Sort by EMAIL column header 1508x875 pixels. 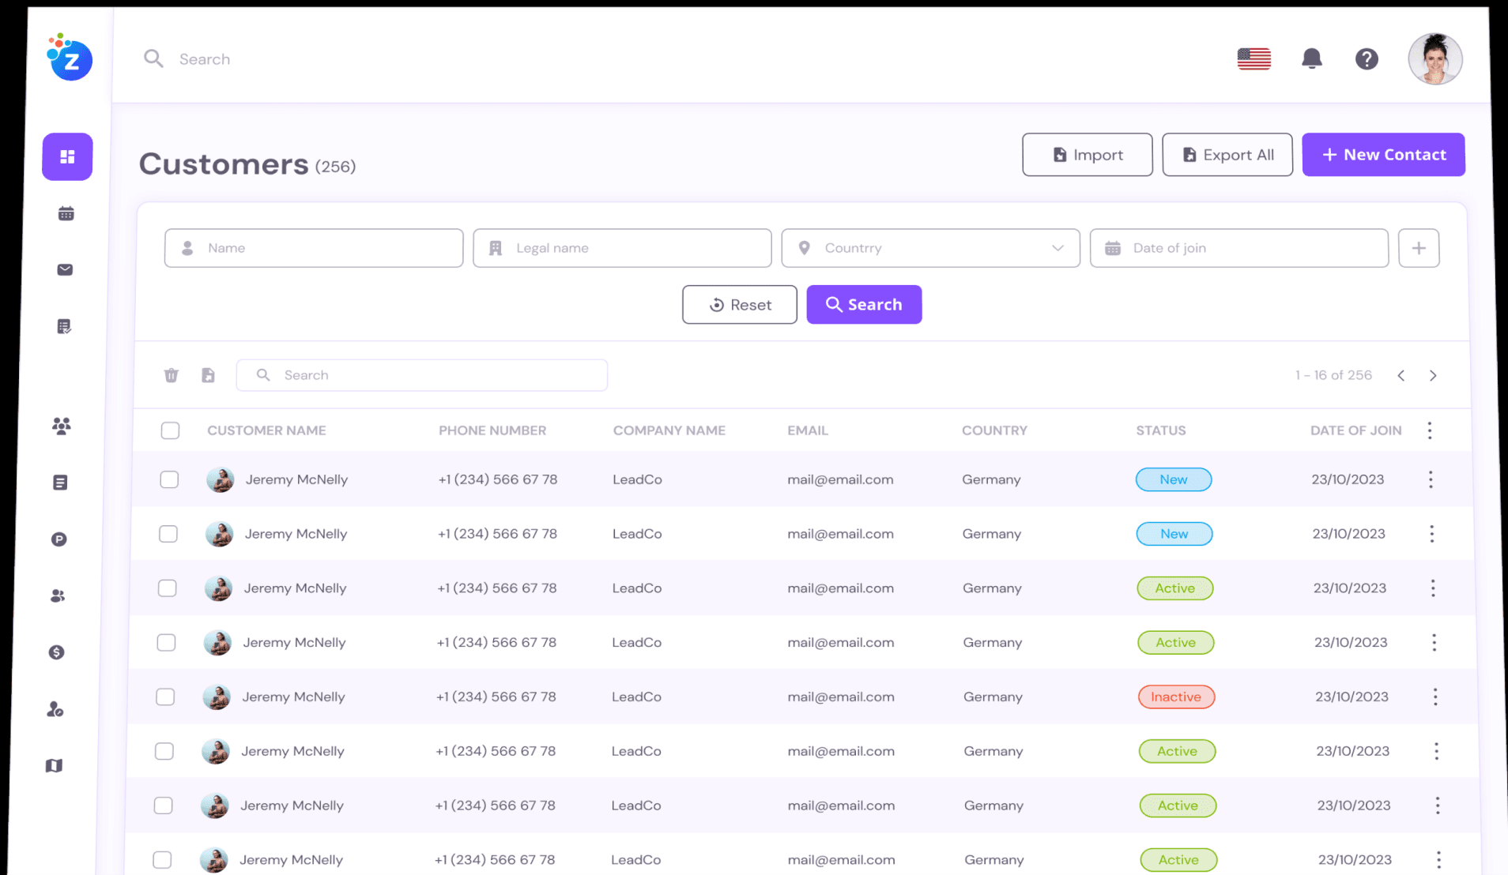tap(808, 430)
